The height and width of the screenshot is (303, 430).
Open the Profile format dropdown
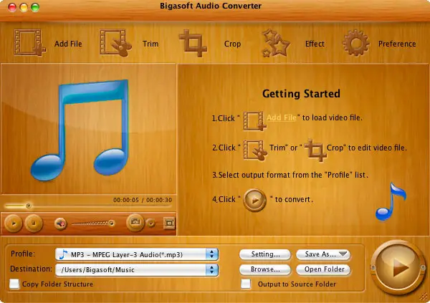pyautogui.click(x=137, y=254)
